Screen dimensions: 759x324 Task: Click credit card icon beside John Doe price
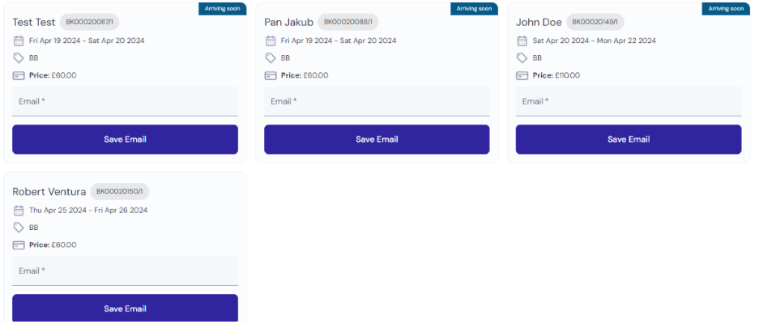click(x=522, y=75)
